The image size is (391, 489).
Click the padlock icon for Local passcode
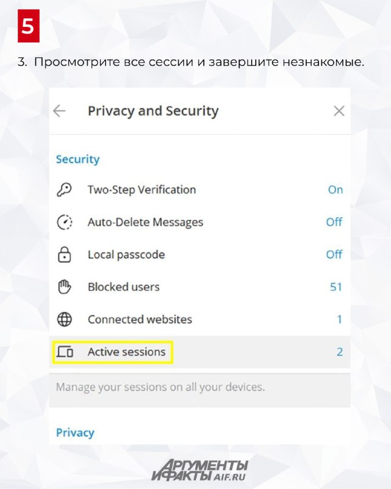64,254
